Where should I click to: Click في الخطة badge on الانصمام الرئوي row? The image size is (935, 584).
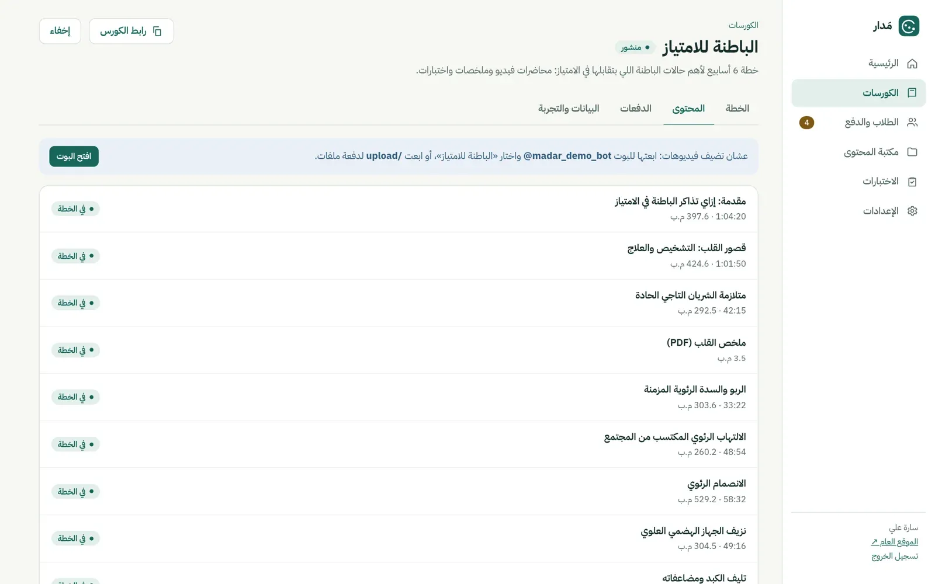tap(75, 492)
